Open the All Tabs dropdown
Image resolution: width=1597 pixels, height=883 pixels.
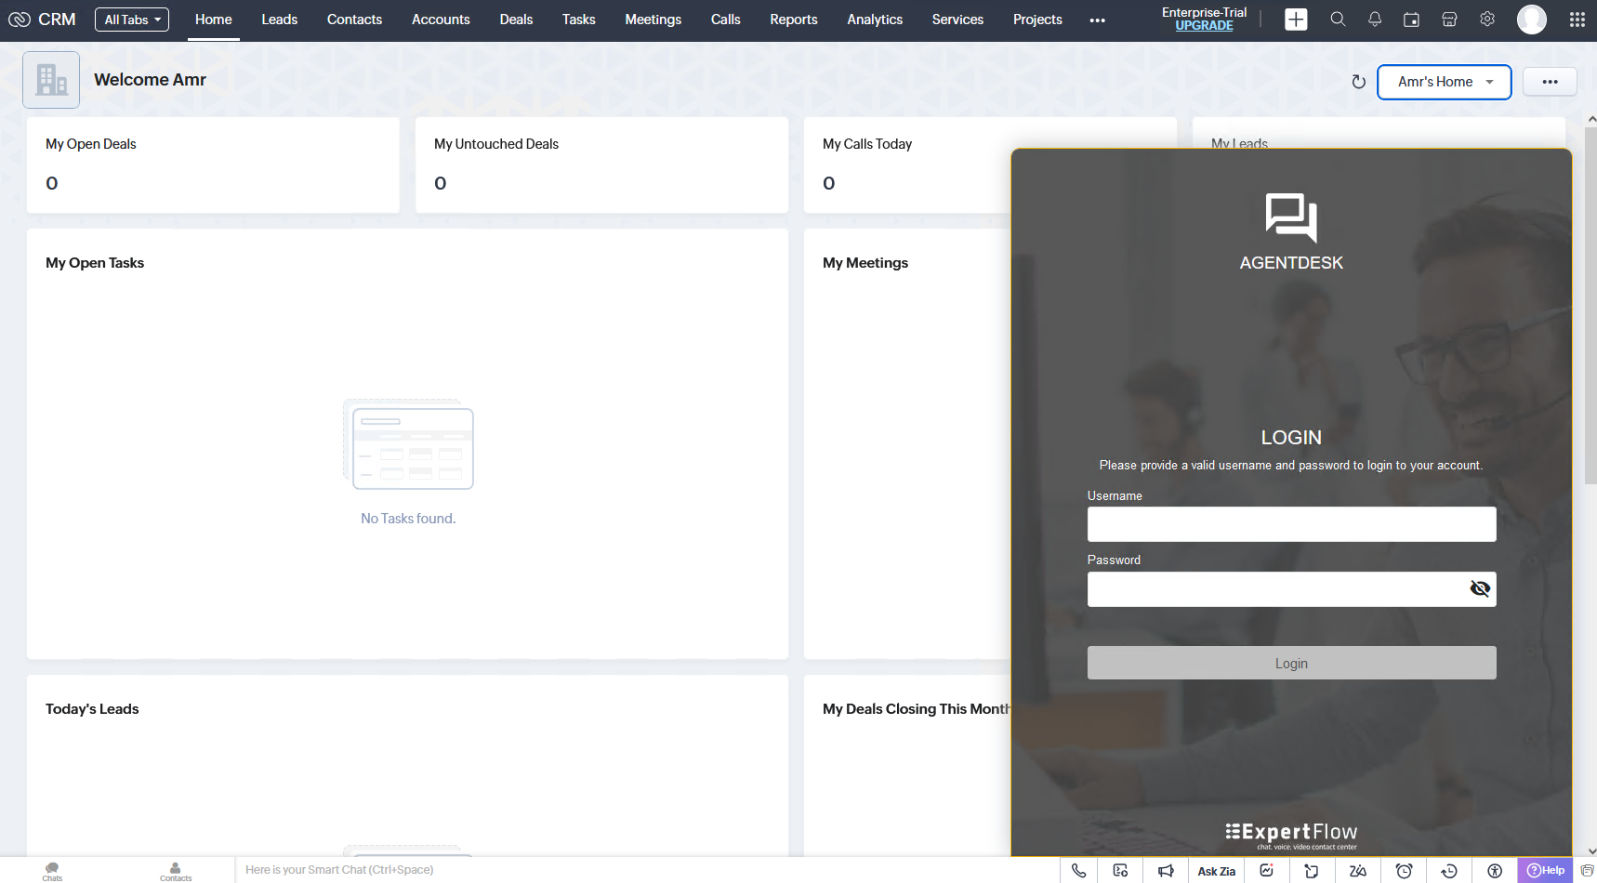[131, 19]
